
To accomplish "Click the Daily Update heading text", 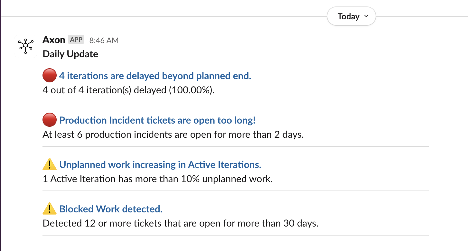I will (70, 54).
